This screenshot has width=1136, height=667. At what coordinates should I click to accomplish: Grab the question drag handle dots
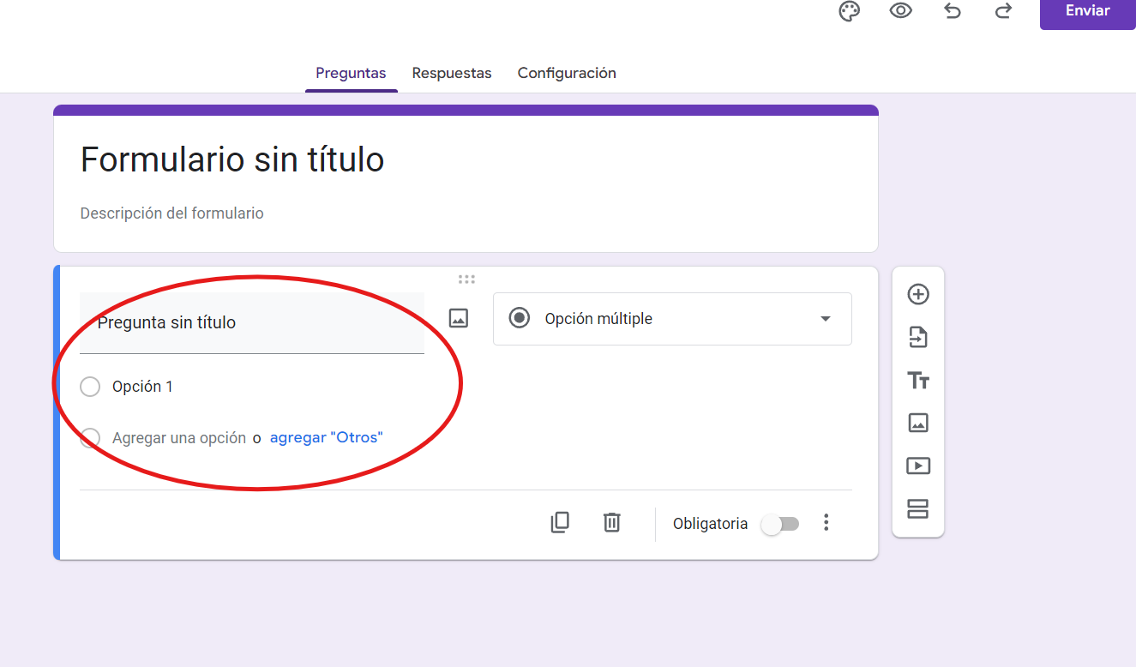[466, 279]
